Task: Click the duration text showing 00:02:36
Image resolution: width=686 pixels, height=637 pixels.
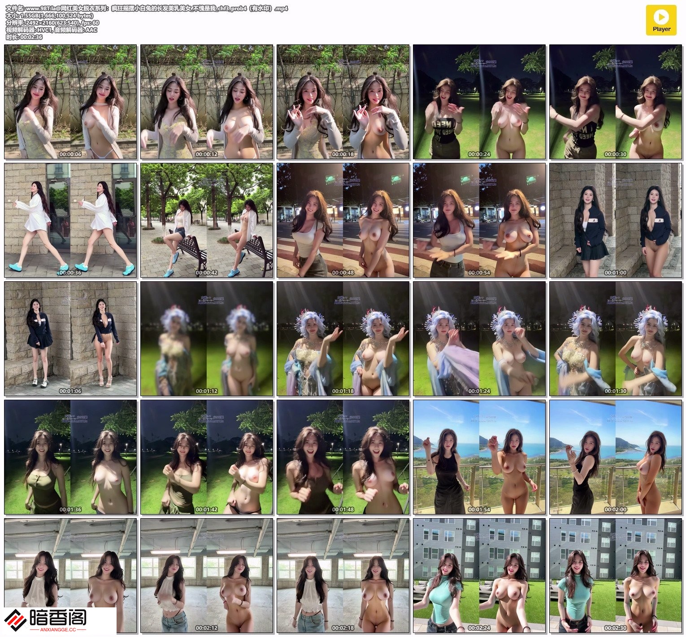Action: click(x=24, y=37)
